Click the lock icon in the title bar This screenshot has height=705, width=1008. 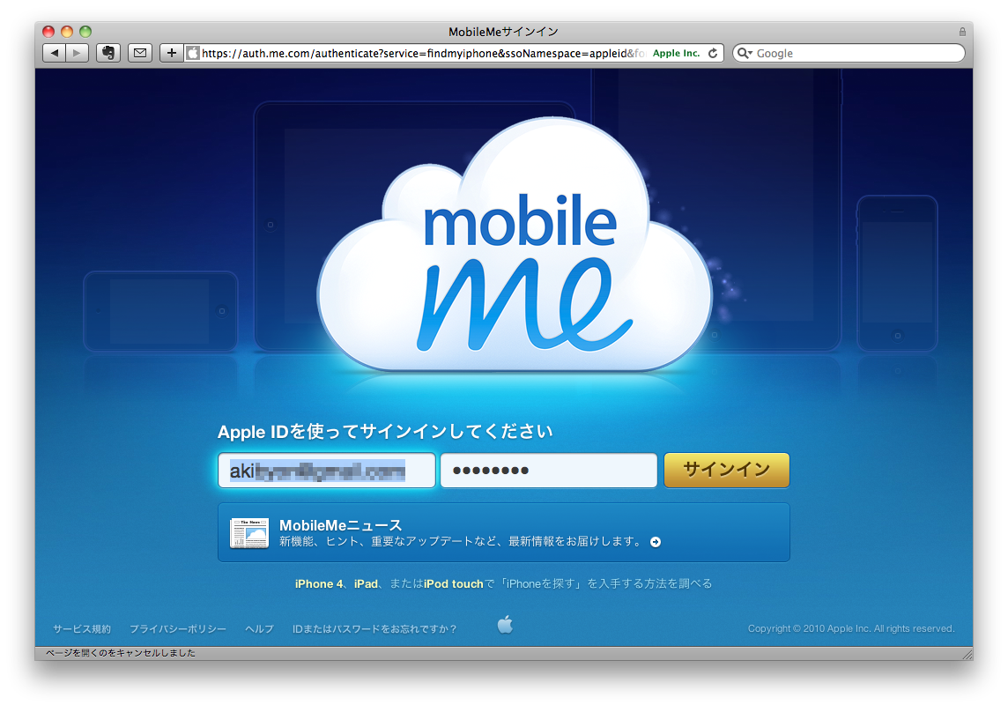pyautogui.click(x=962, y=32)
